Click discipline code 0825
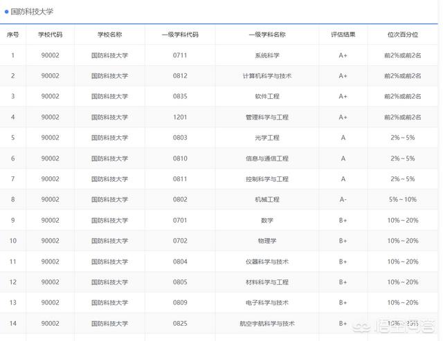 click(x=180, y=324)
